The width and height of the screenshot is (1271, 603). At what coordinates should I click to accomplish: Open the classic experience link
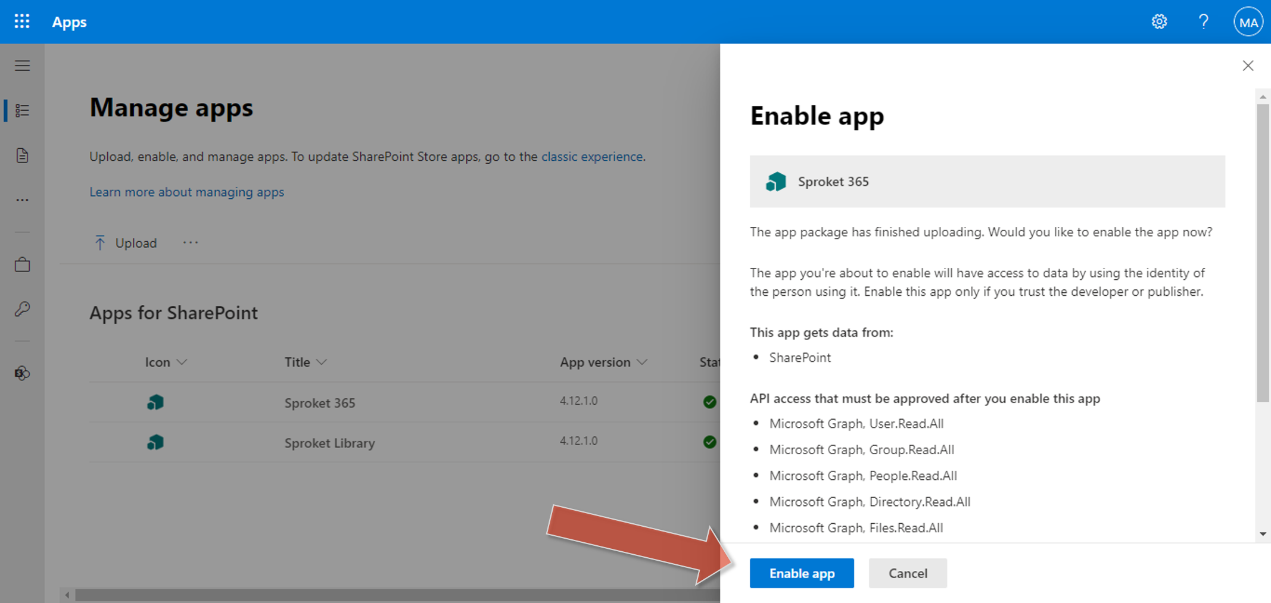591,157
